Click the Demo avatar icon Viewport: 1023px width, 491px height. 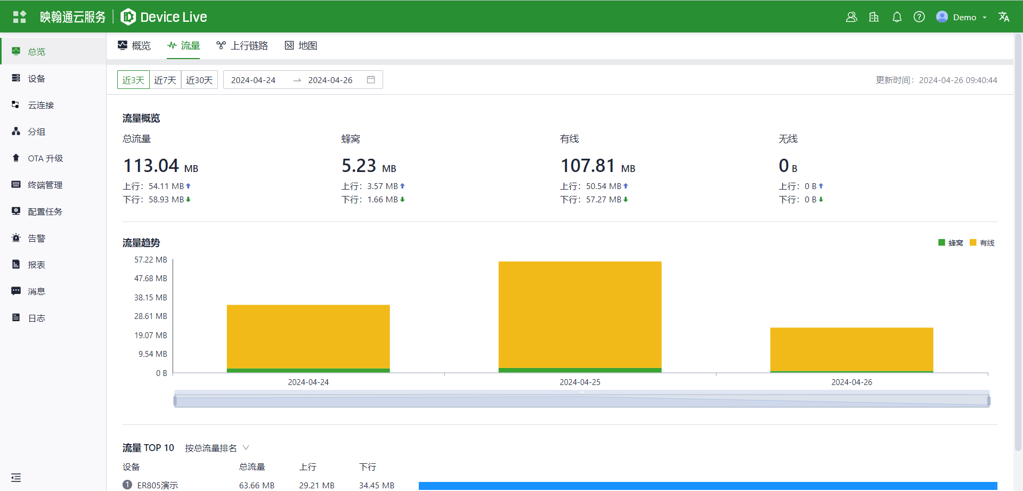tap(942, 17)
